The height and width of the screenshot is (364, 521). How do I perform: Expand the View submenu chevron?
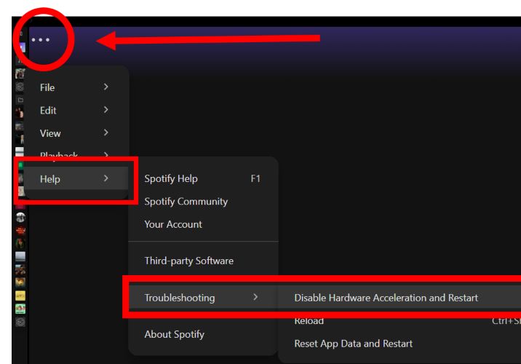[106, 132]
